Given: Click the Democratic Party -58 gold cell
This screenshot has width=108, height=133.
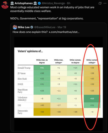Looking at the screenshot, I should [42, 112].
